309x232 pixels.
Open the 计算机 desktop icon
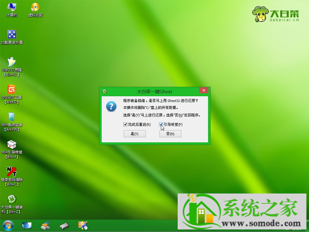[12, 10]
